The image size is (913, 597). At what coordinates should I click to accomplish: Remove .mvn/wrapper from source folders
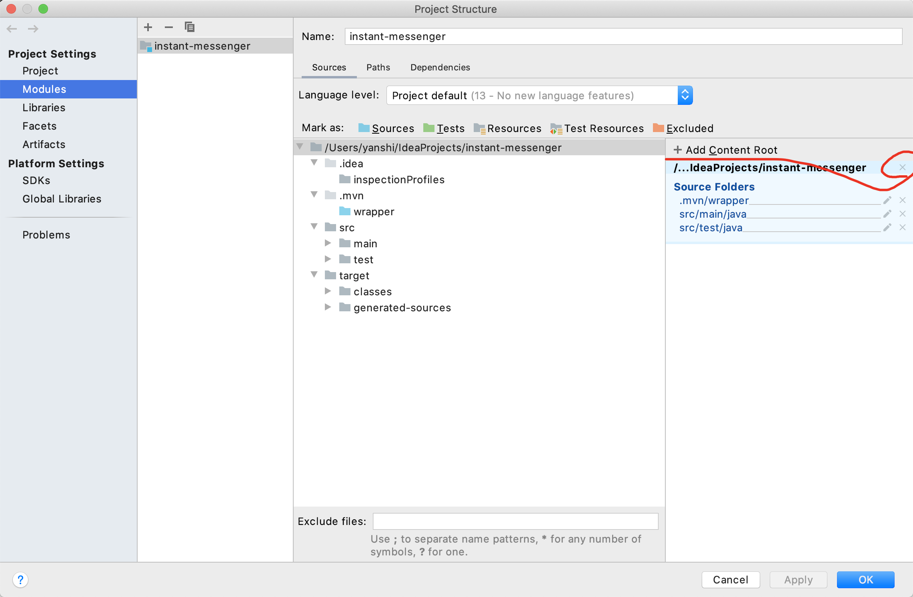tap(902, 200)
